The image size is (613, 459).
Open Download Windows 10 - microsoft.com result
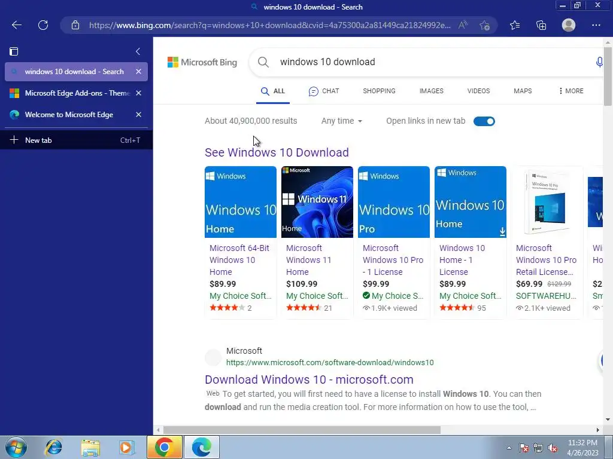point(309,380)
